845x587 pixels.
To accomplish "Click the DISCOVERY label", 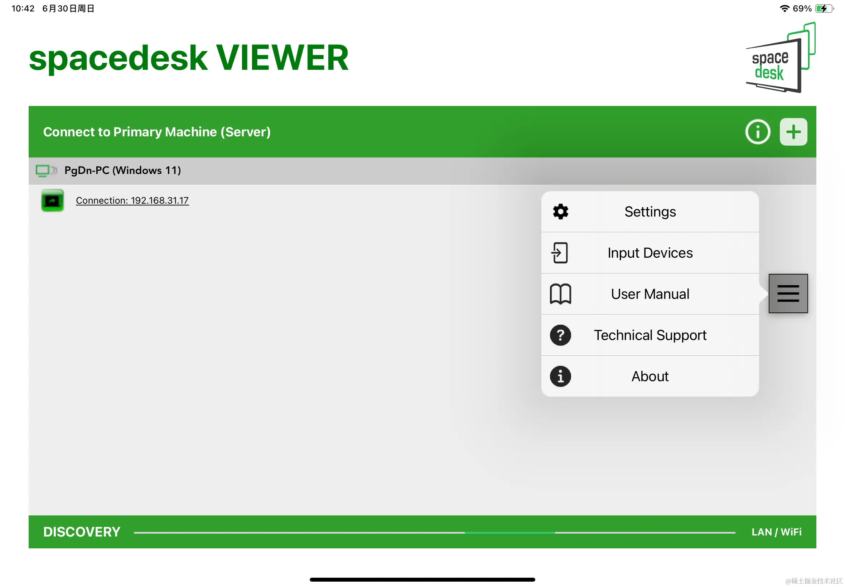I will [x=82, y=532].
